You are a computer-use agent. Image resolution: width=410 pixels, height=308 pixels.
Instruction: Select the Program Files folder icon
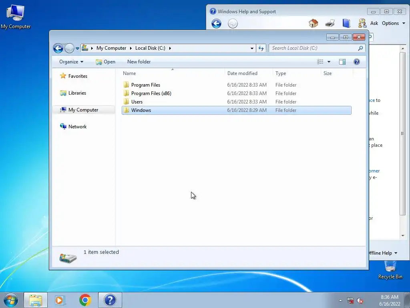tap(126, 85)
